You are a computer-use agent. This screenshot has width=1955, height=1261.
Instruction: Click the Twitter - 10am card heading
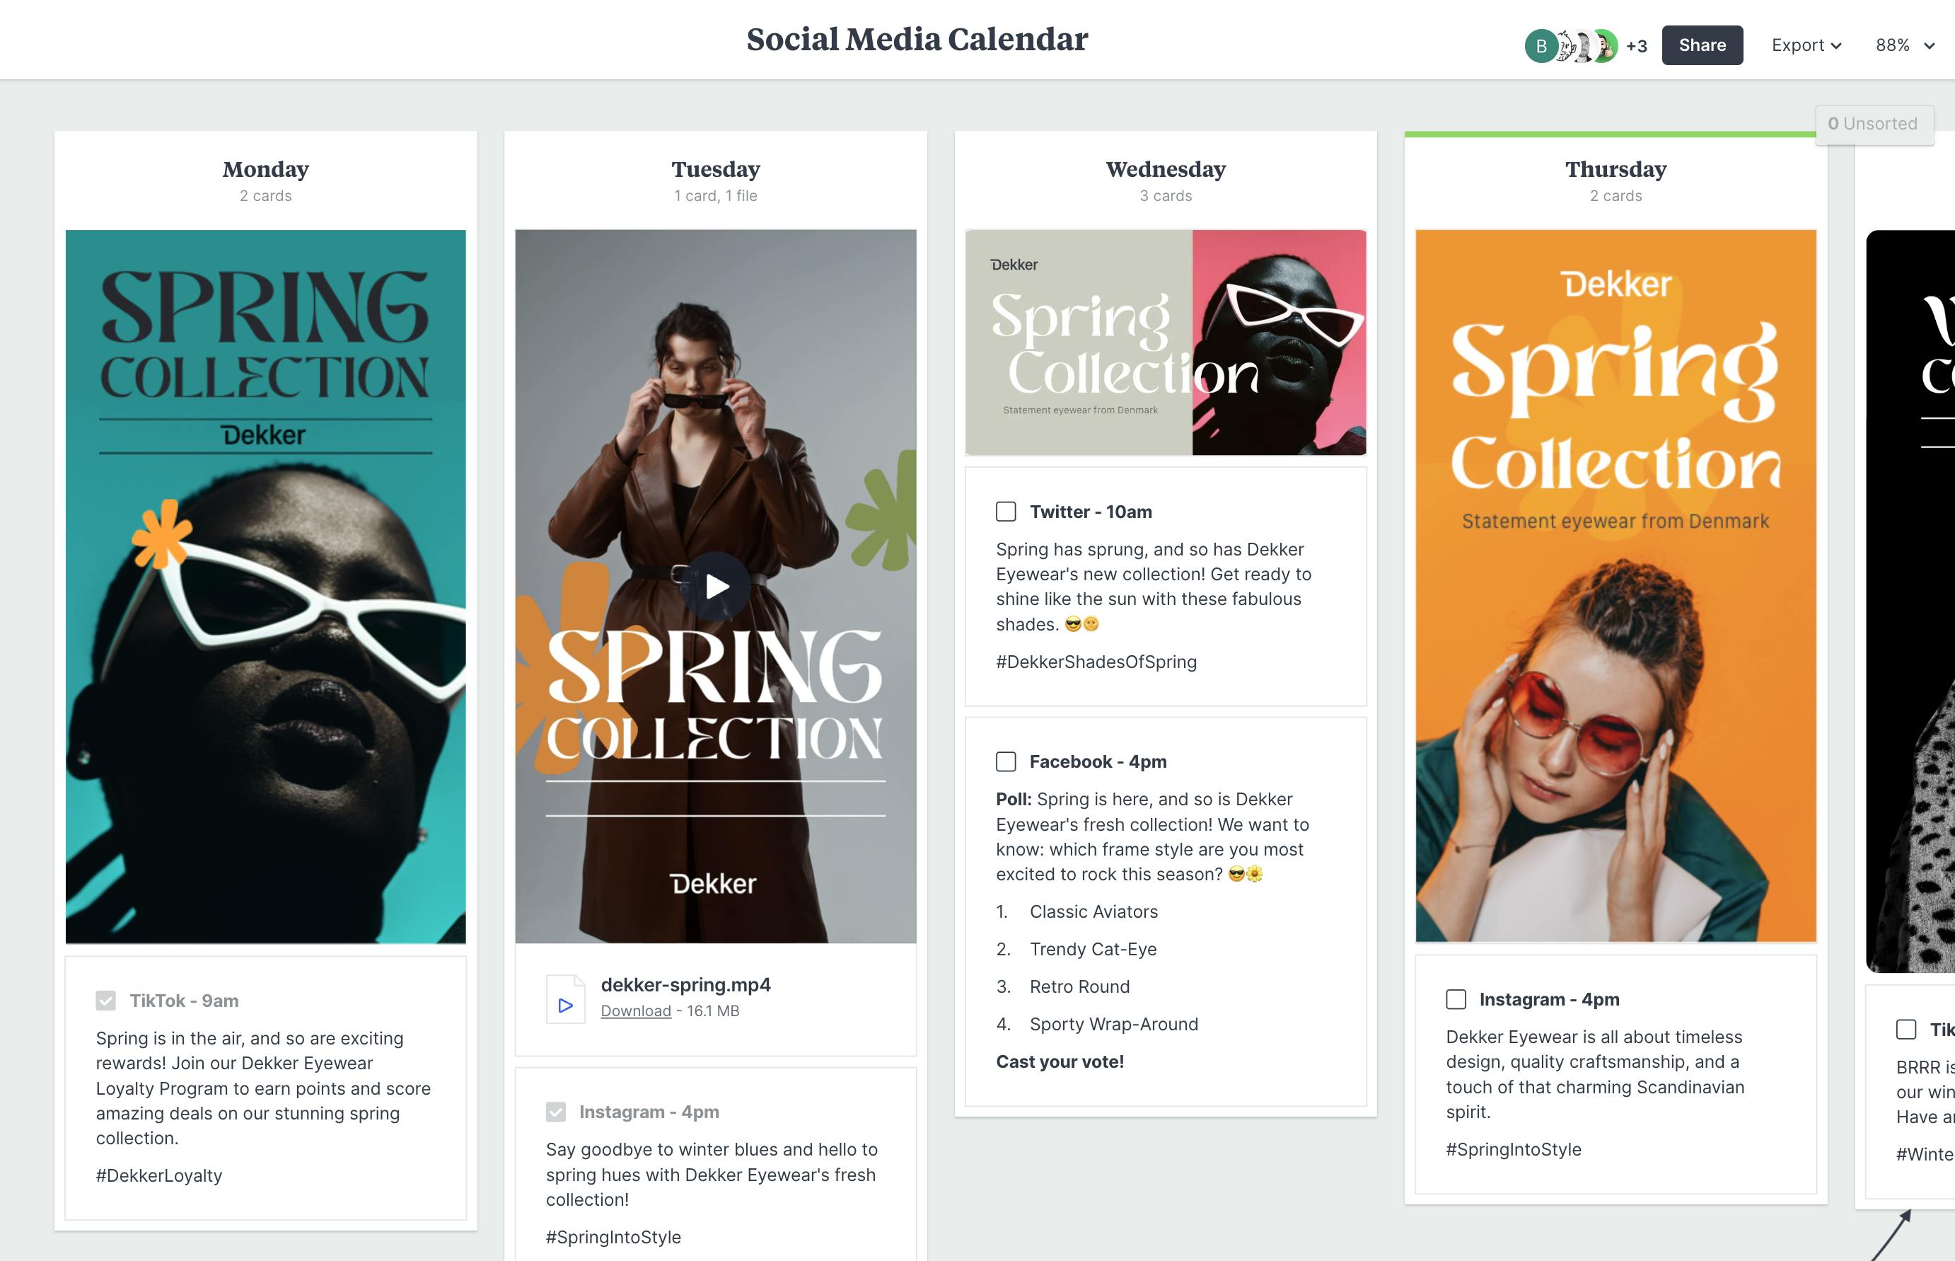tap(1091, 512)
